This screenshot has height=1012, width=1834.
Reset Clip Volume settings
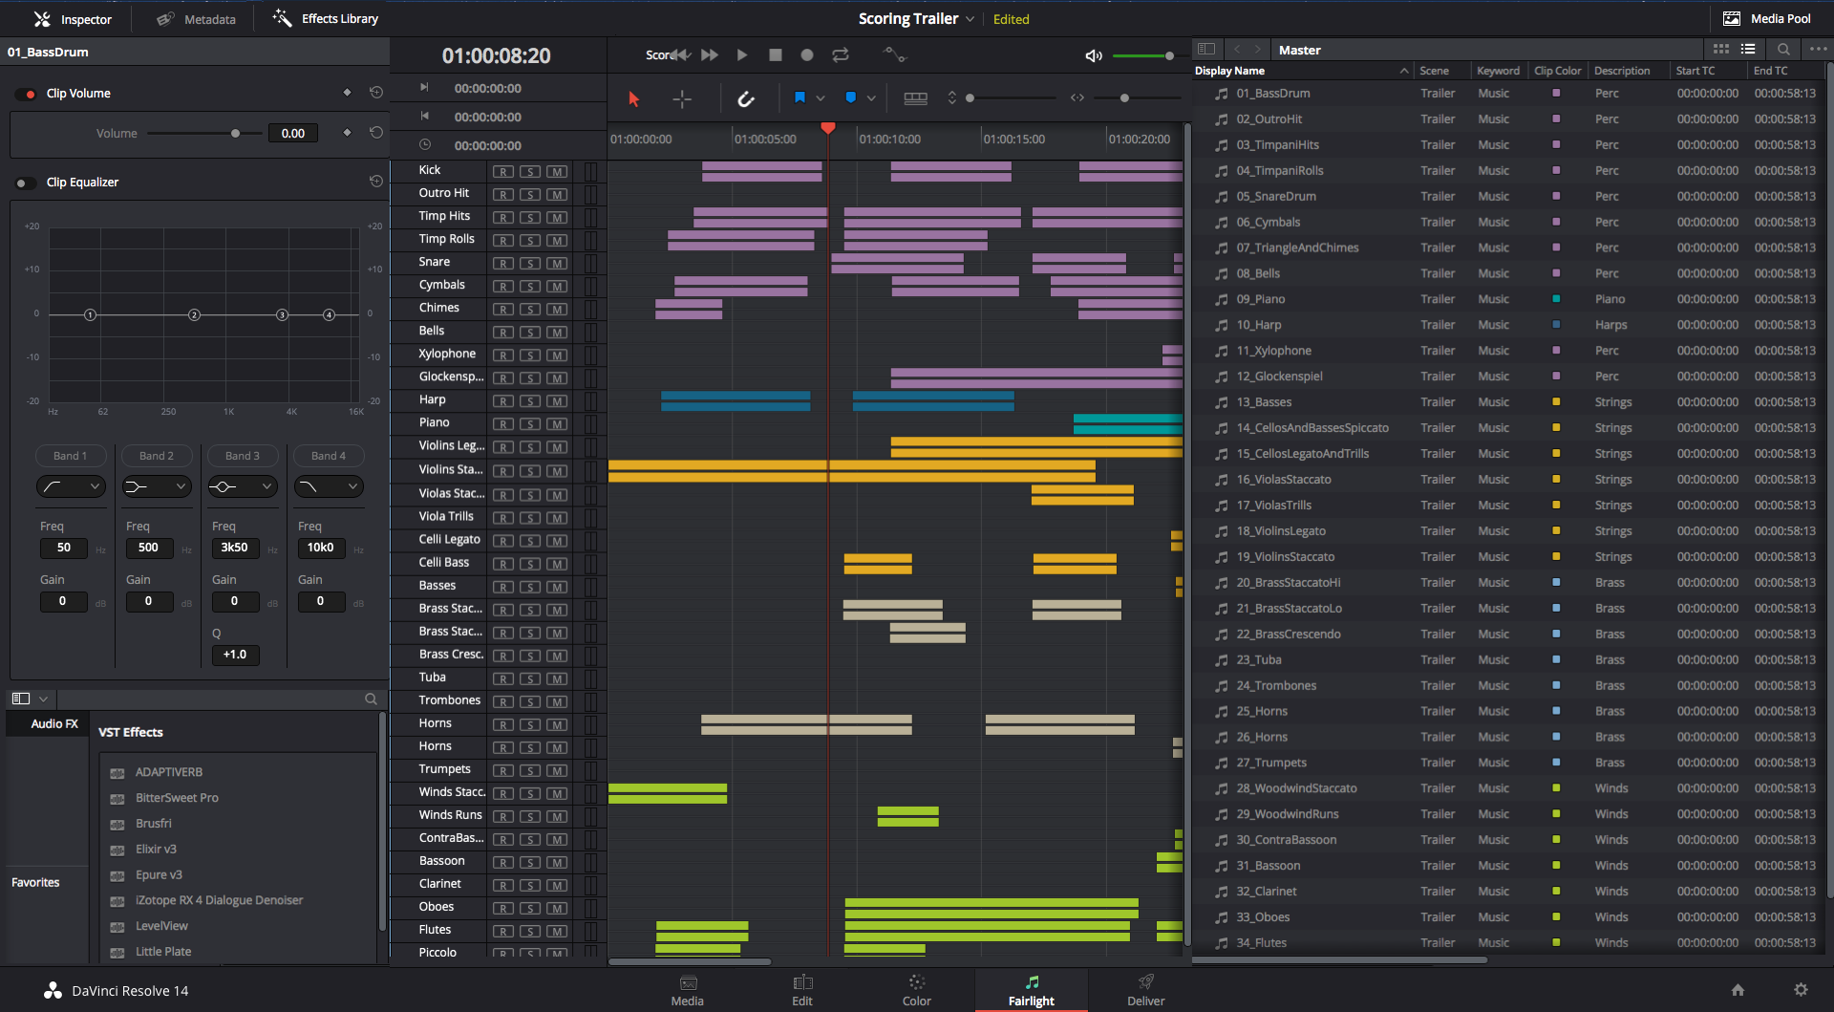[376, 93]
